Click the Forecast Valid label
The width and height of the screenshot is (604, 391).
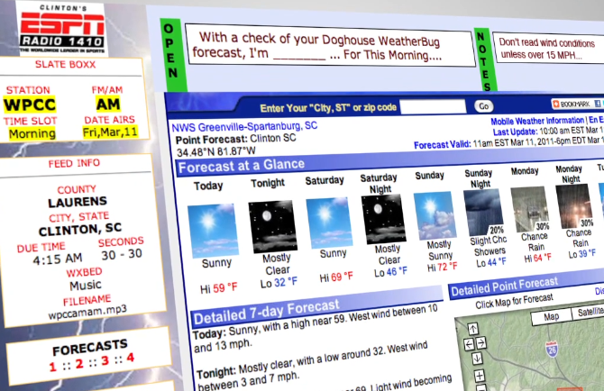coord(443,145)
